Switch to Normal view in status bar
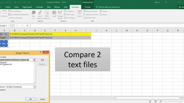Image resolution: width=184 pixels, height=103 pixels. click(x=150, y=101)
